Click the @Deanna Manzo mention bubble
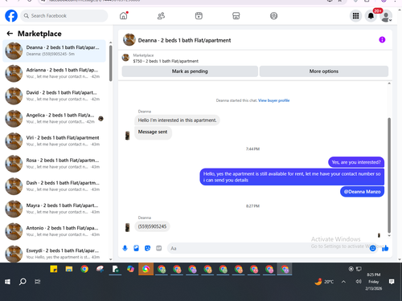The width and height of the screenshot is (402, 301). [362, 192]
